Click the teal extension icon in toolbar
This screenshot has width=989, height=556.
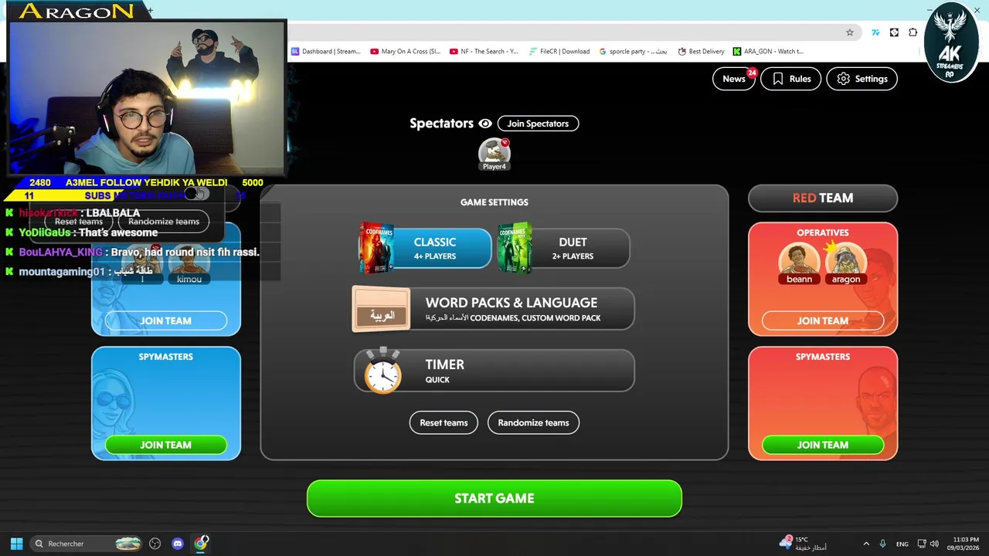pyautogui.click(x=875, y=32)
